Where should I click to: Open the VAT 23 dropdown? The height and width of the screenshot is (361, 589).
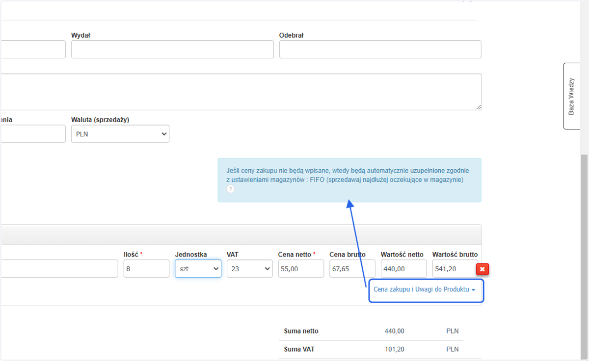pyautogui.click(x=250, y=269)
